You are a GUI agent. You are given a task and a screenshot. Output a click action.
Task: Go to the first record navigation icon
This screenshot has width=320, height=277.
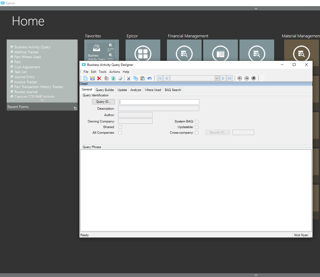(160, 78)
